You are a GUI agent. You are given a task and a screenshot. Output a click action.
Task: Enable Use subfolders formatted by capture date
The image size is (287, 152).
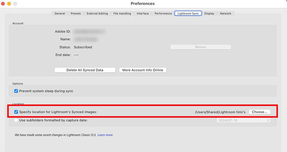tap(16, 120)
